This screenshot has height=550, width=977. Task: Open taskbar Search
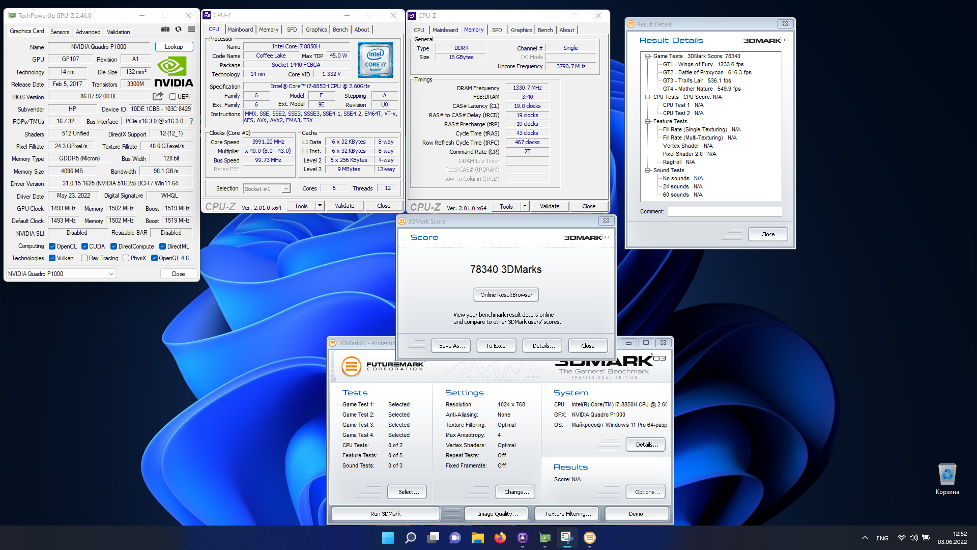[411, 538]
